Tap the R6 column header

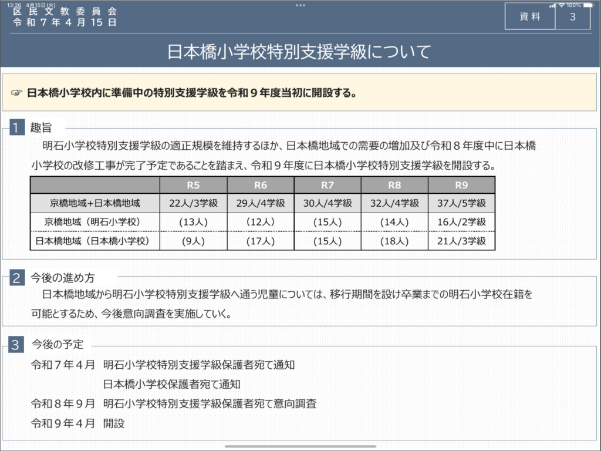[x=261, y=185]
